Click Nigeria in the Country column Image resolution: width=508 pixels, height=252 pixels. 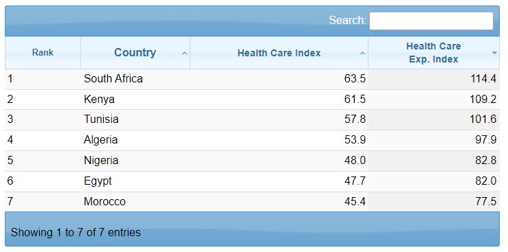(101, 161)
